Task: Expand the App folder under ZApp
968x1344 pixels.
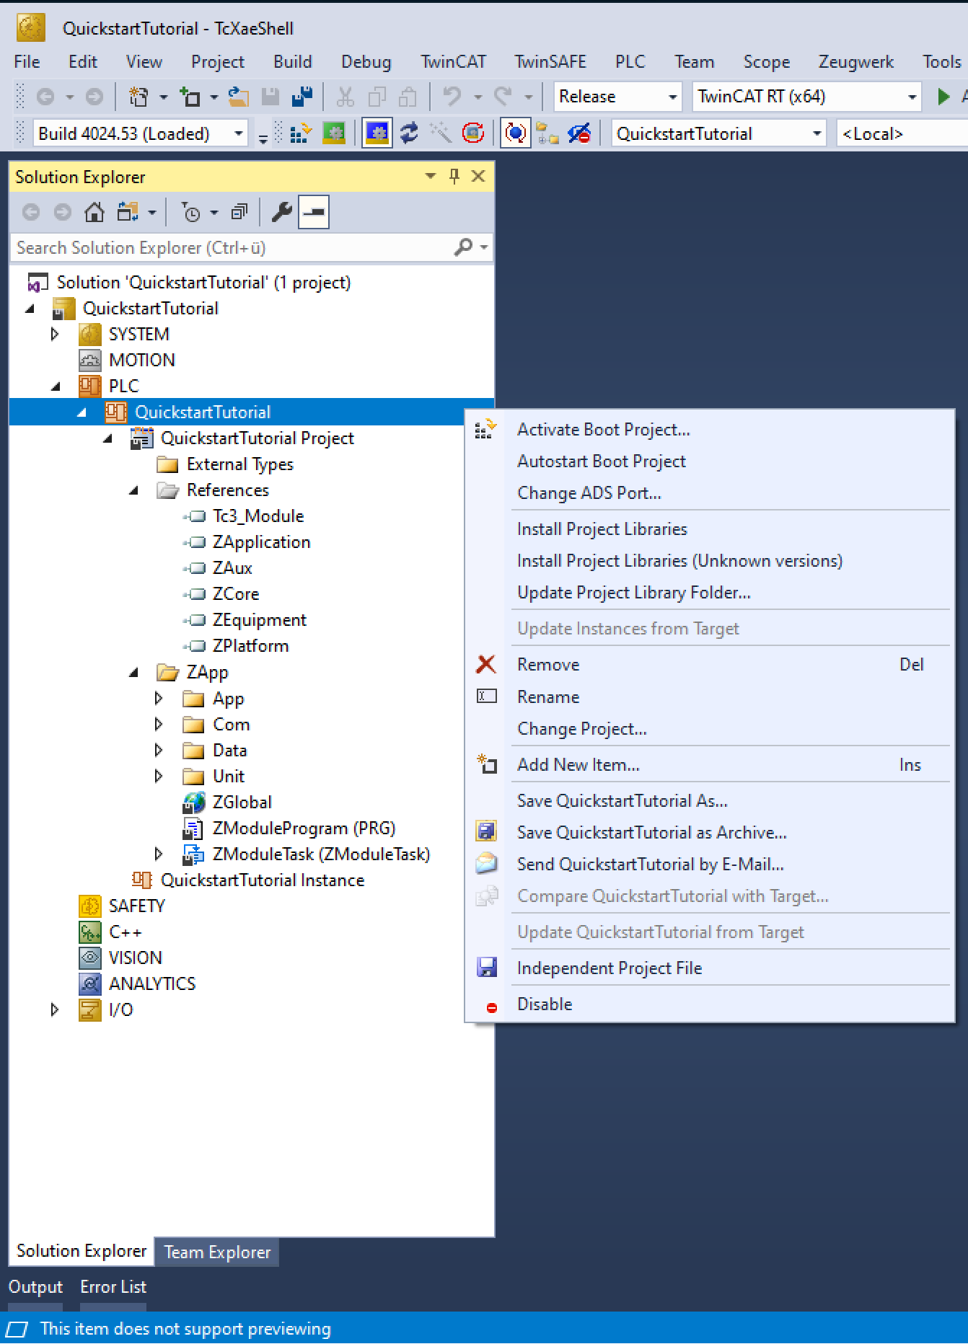Action: (159, 698)
